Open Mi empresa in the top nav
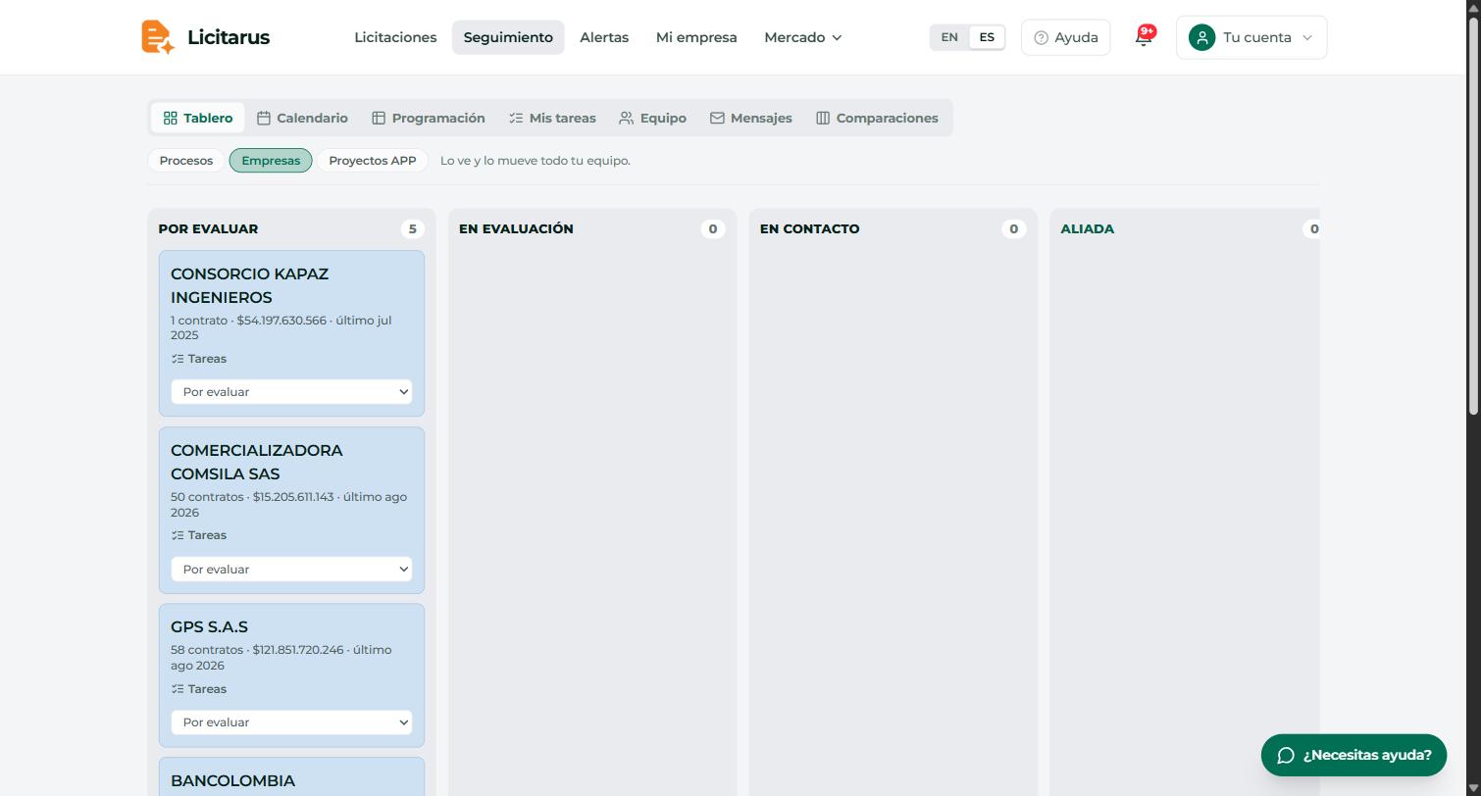This screenshot has height=796, width=1481. click(696, 37)
